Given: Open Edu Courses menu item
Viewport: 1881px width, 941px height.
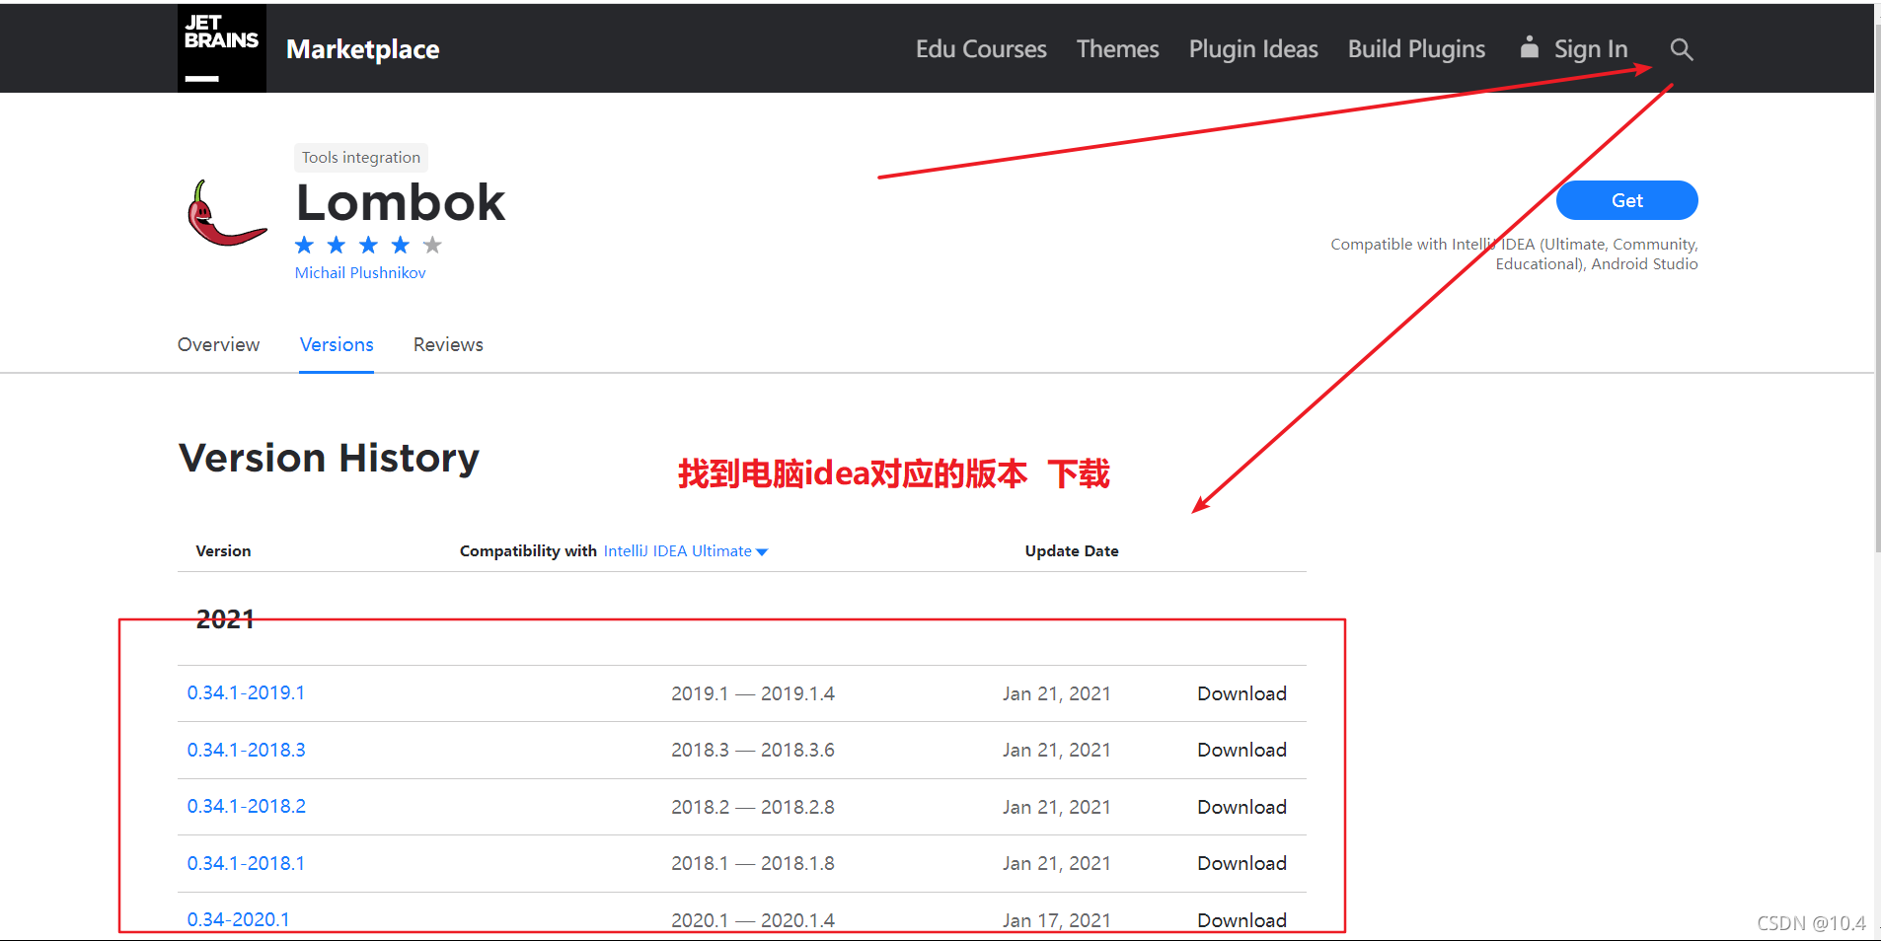Looking at the screenshot, I should [981, 49].
